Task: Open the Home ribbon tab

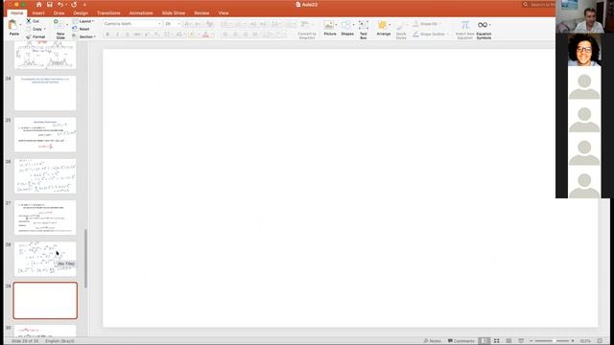Action: click(x=17, y=12)
